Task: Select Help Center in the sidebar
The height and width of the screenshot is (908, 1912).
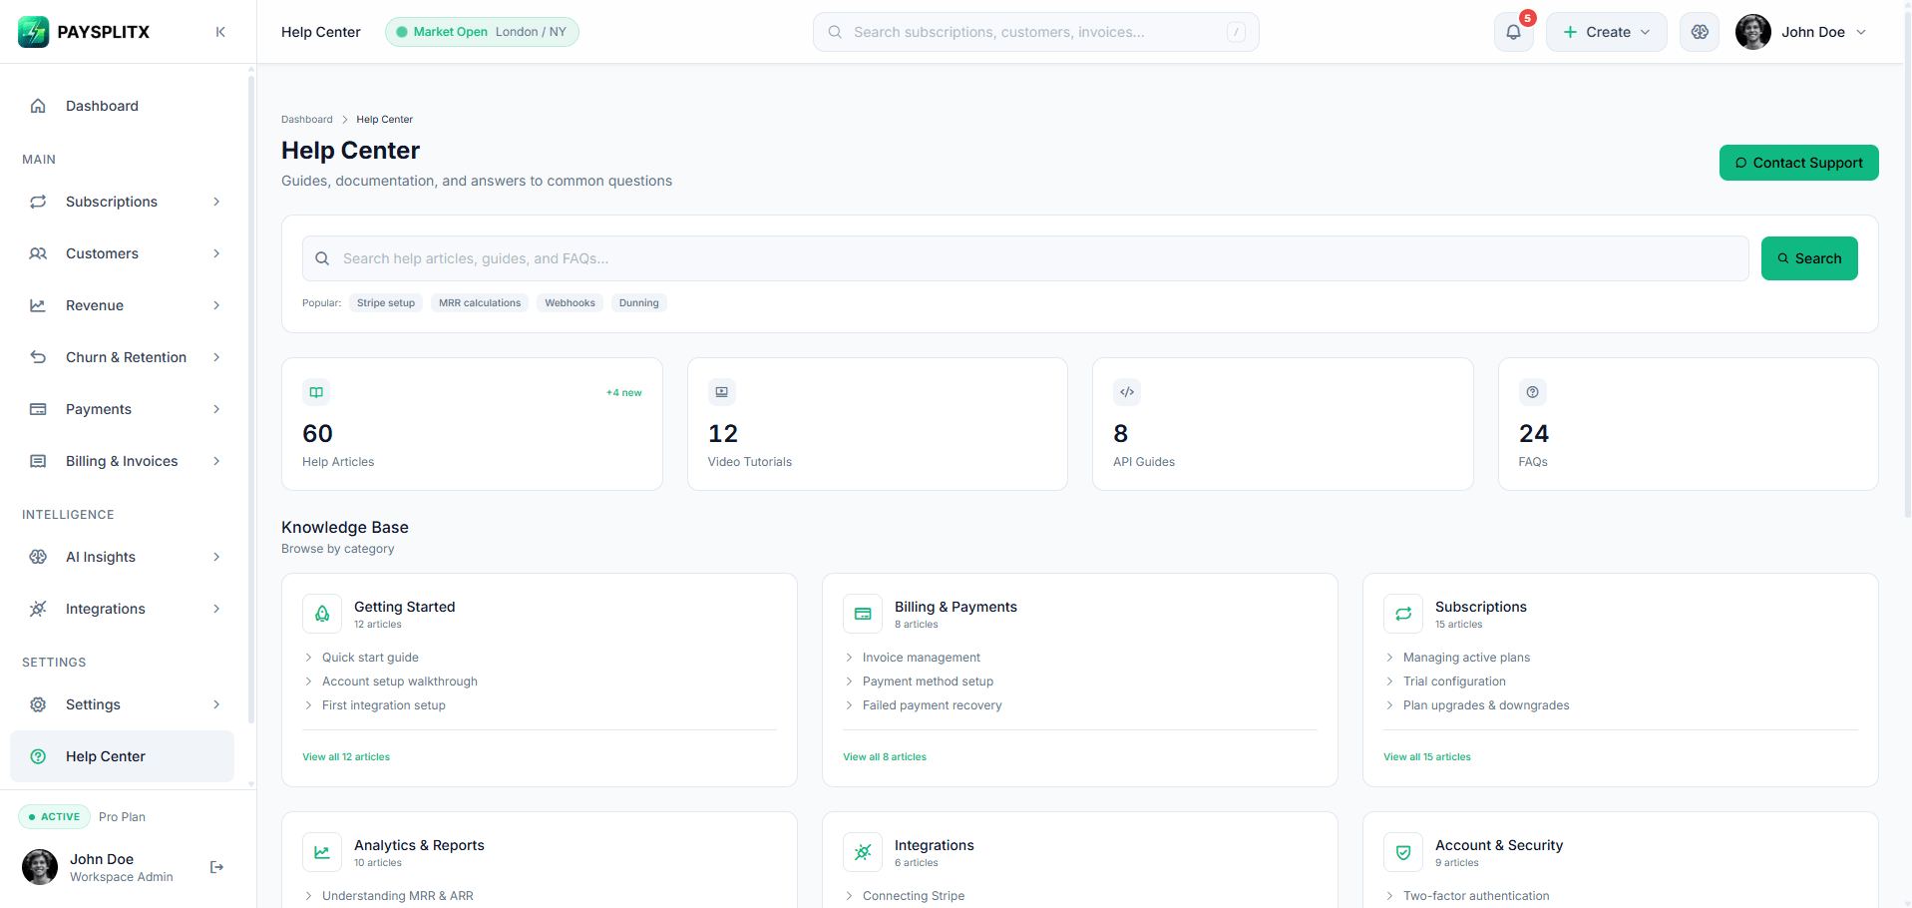Action: (x=122, y=756)
